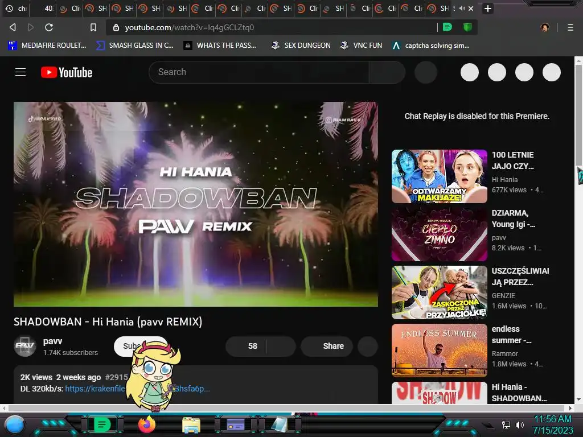Open the browser main menu

pos(570,27)
